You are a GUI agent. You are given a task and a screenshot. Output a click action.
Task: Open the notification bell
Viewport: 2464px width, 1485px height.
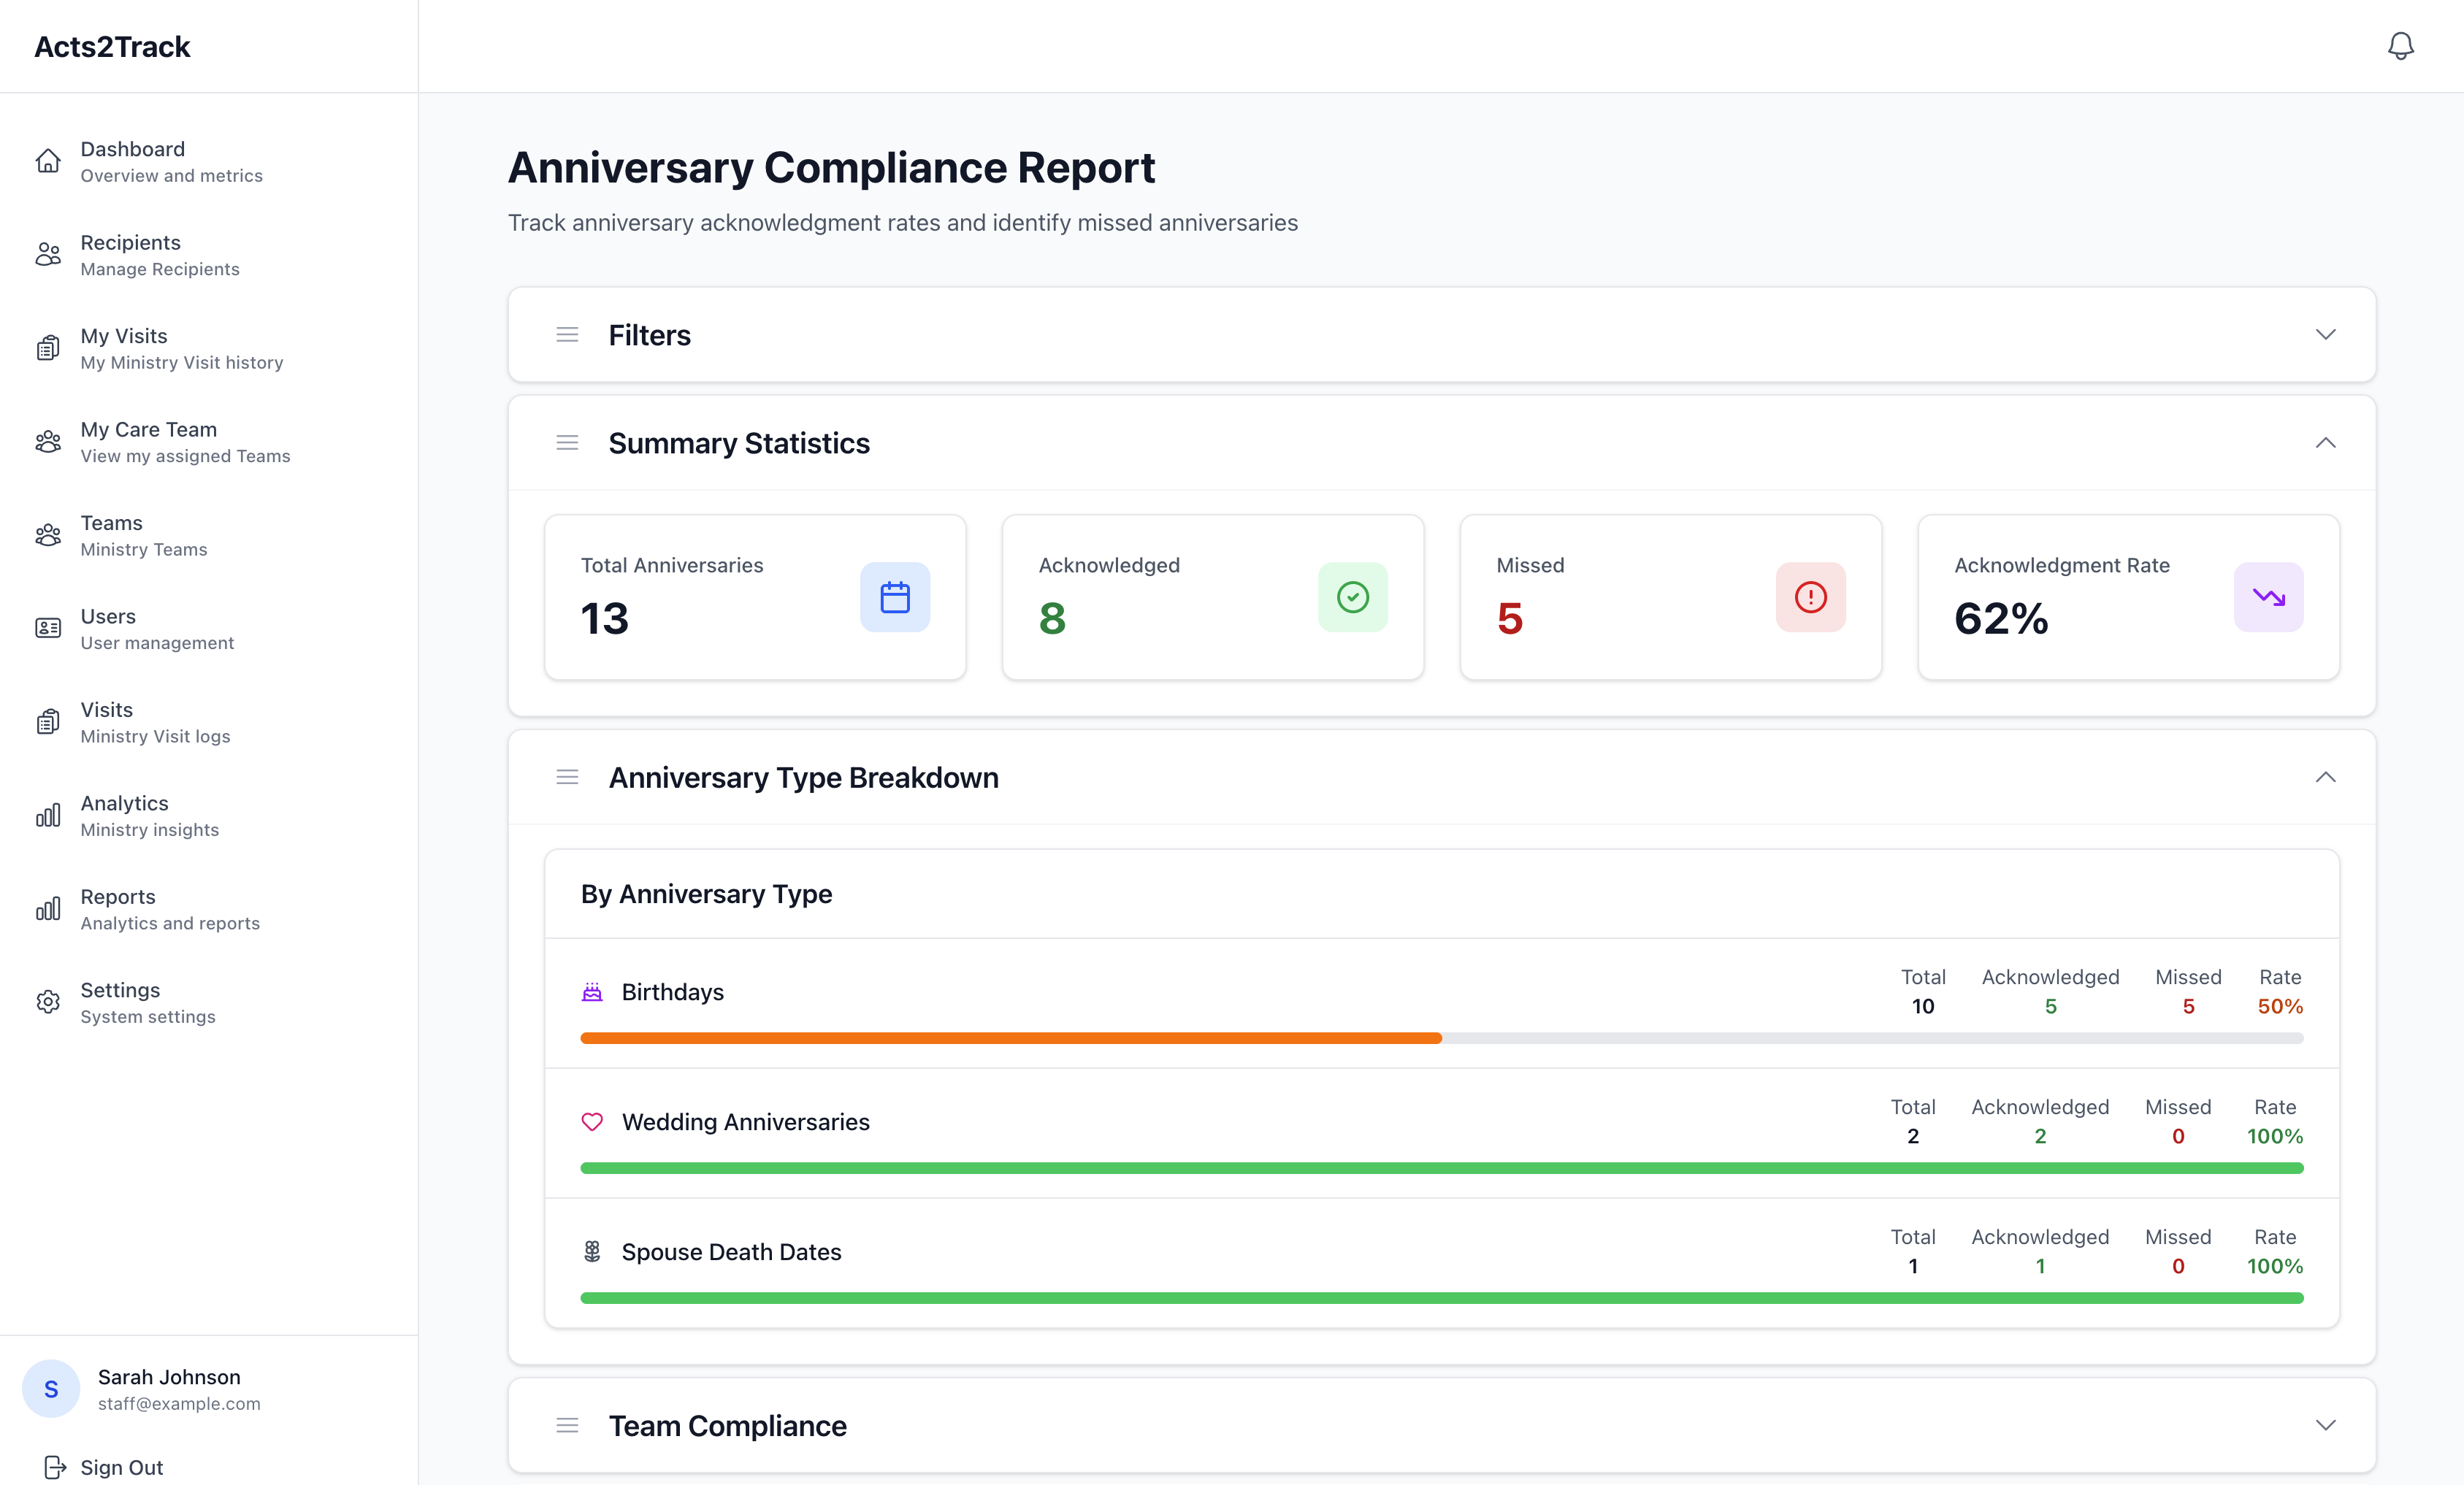point(2401,45)
